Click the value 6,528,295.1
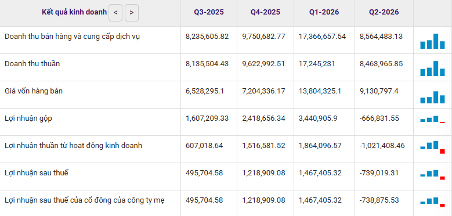 pos(205,91)
